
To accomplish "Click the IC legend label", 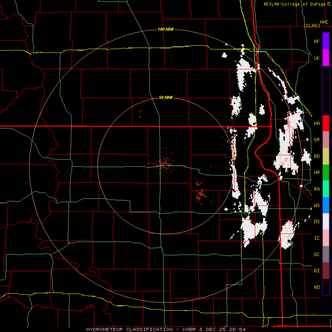I will click(317, 238).
